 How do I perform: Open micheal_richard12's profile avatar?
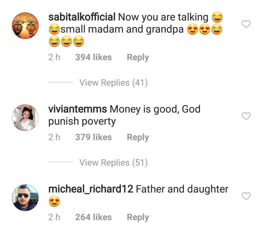pos(25,198)
